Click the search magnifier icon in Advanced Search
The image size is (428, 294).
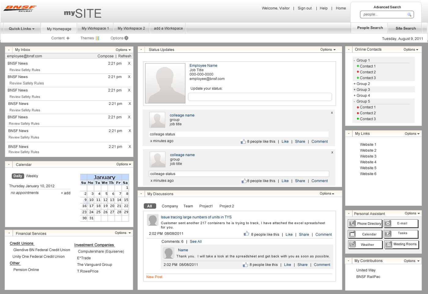(x=409, y=14)
